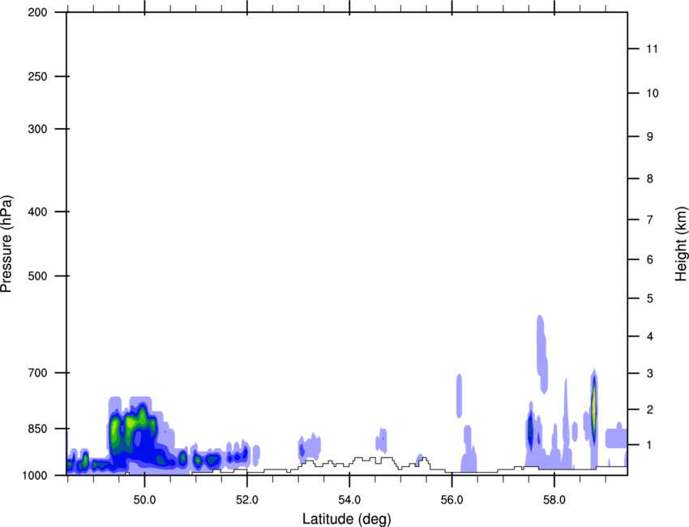
Task: Pick the 8 km height label
Action: point(650,178)
